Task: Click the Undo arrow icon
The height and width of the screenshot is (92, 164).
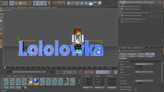Action: pos(2,3)
